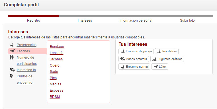Viewport: 217px width, 109px height.
Task: Open the Número de participantes category
Action: click(27, 60)
